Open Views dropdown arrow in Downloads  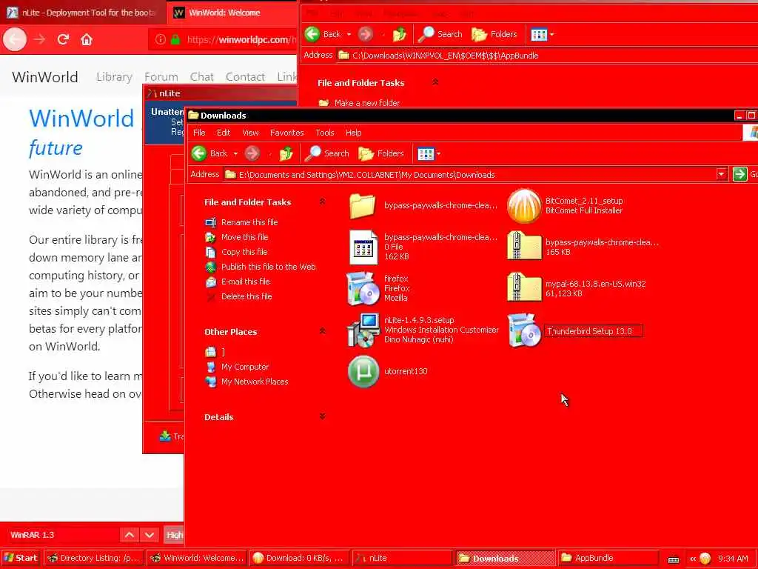(438, 154)
